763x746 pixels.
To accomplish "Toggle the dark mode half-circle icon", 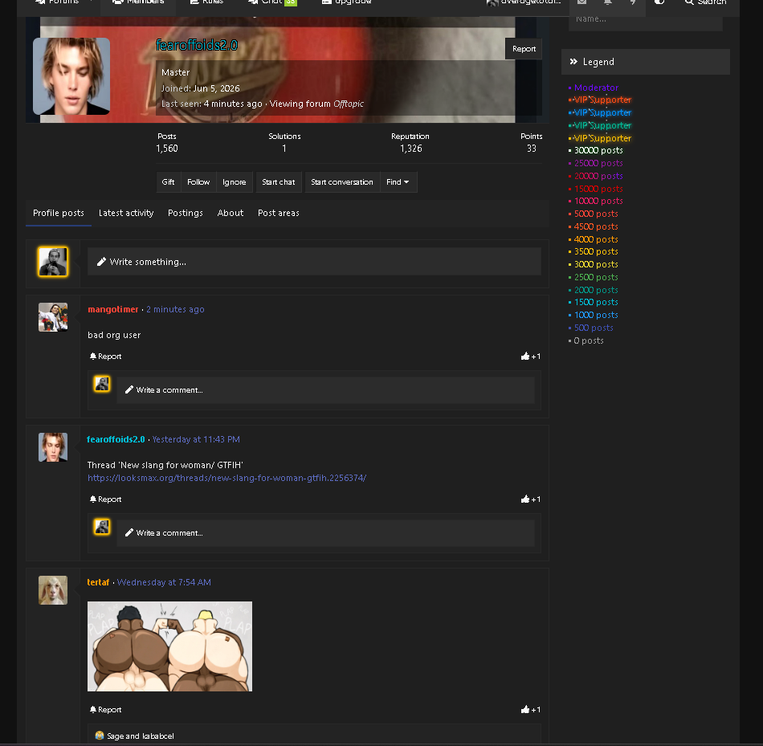I will 659,2.
